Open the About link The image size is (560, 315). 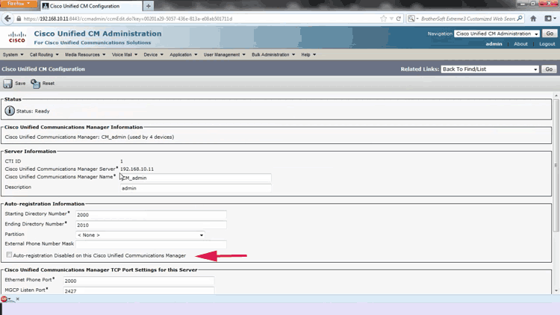pos(520,44)
